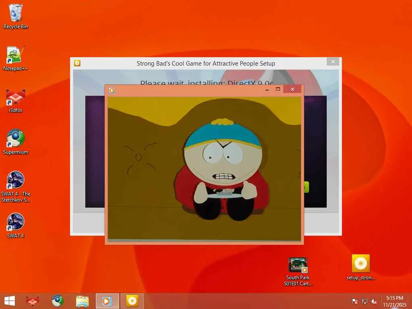Close the media player window

(x=292, y=89)
